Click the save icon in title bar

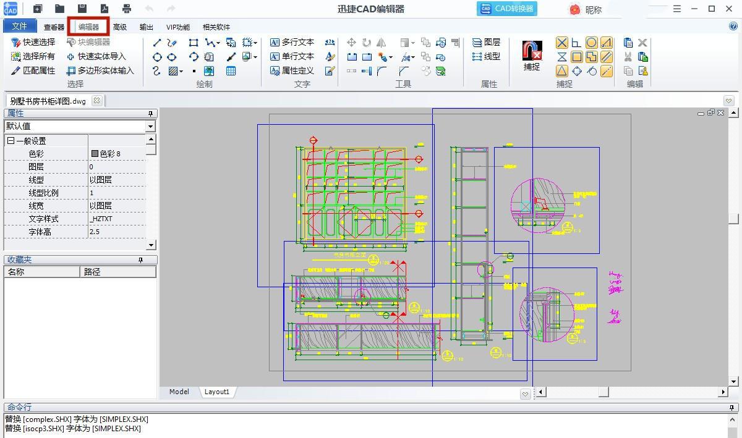(x=82, y=9)
